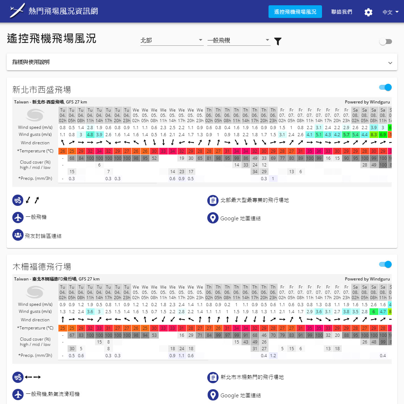The width and height of the screenshot is (404, 404).
Task: Go to 聯絡我們 page
Action: (341, 12)
